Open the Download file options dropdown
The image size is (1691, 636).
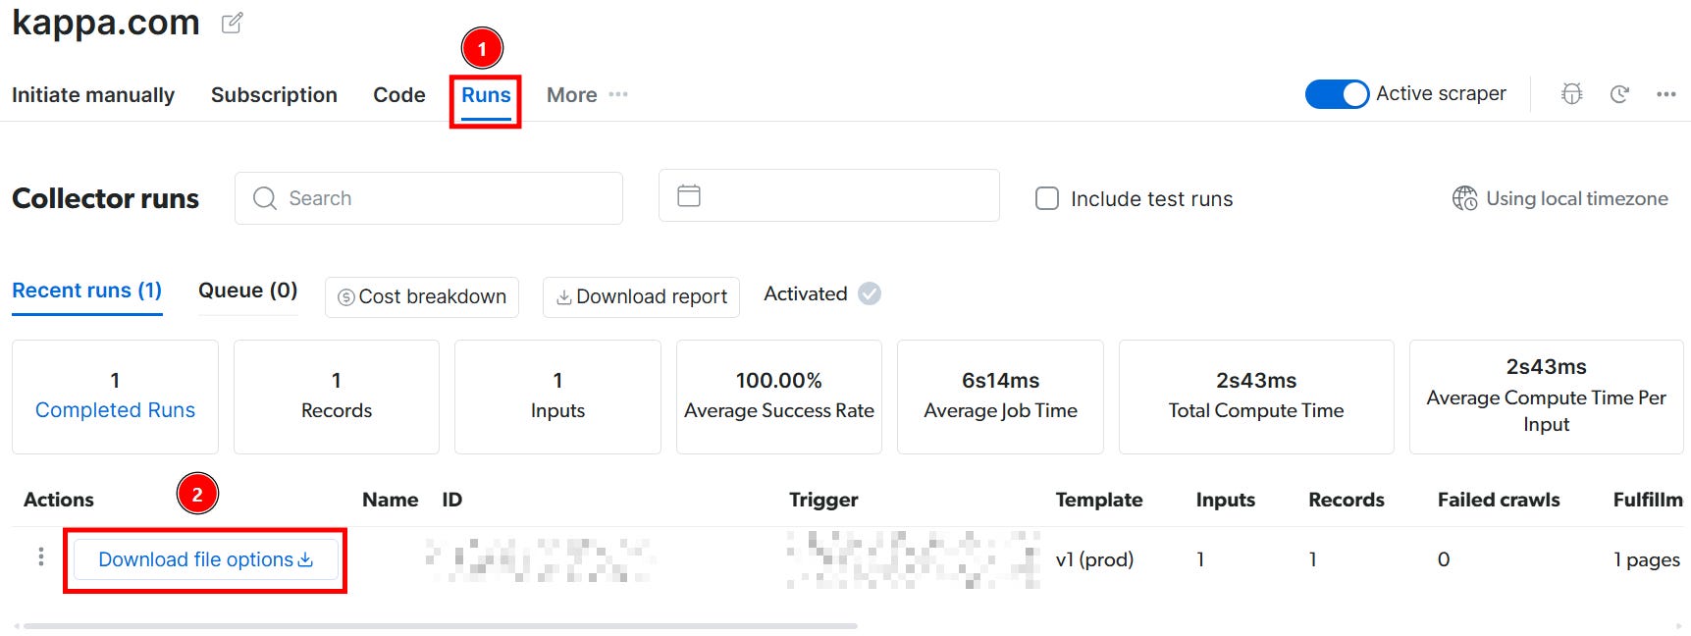206,559
